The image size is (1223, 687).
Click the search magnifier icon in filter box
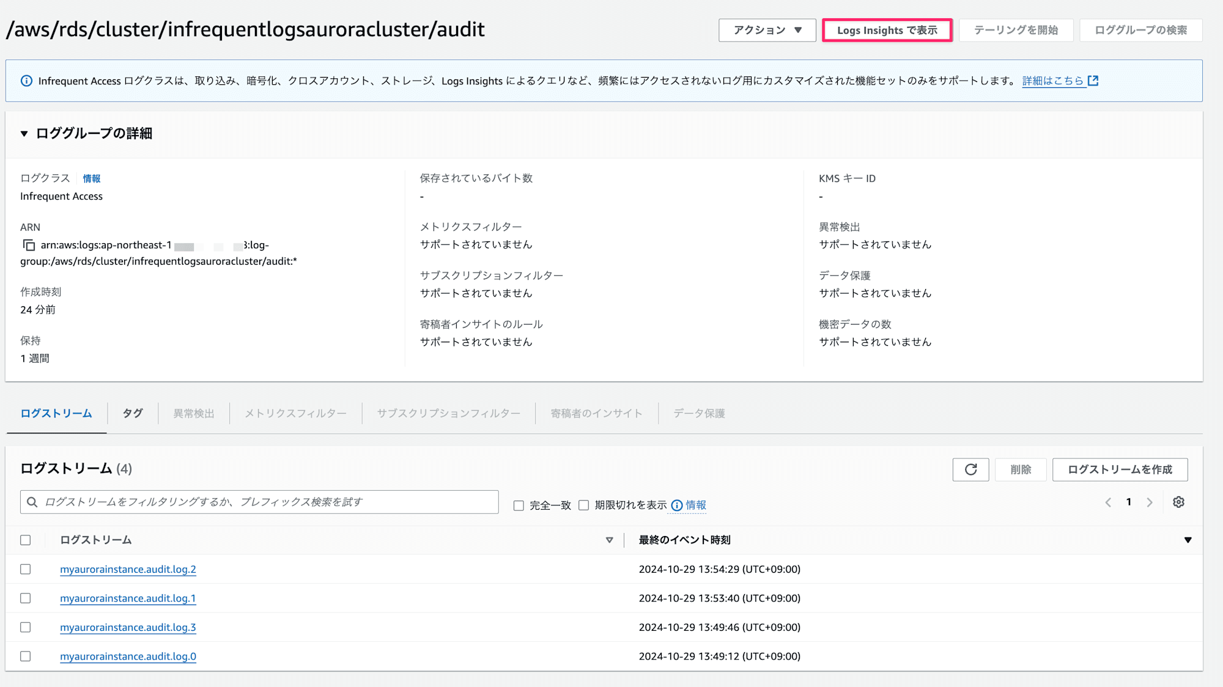click(x=32, y=502)
